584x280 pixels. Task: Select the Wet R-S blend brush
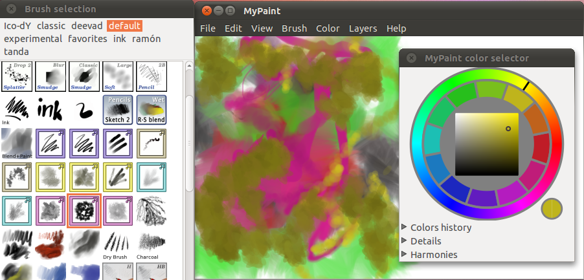point(152,110)
